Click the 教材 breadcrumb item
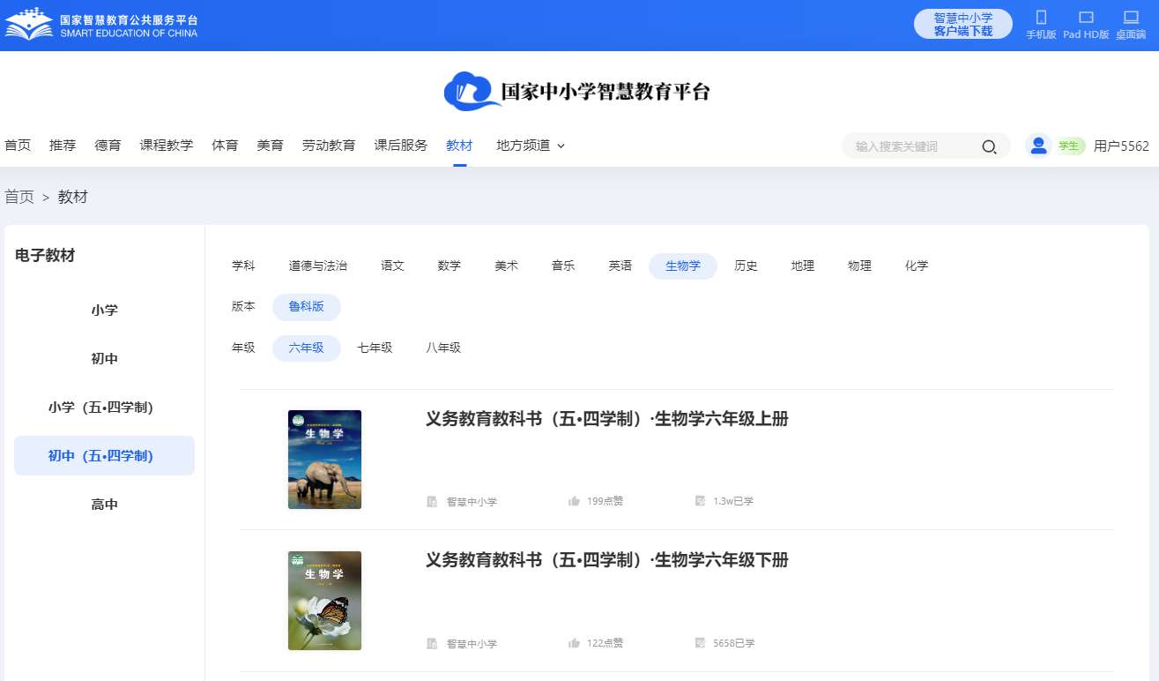Image resolution: width=1159 pixels, height=681 pixels. click(73, 197)
